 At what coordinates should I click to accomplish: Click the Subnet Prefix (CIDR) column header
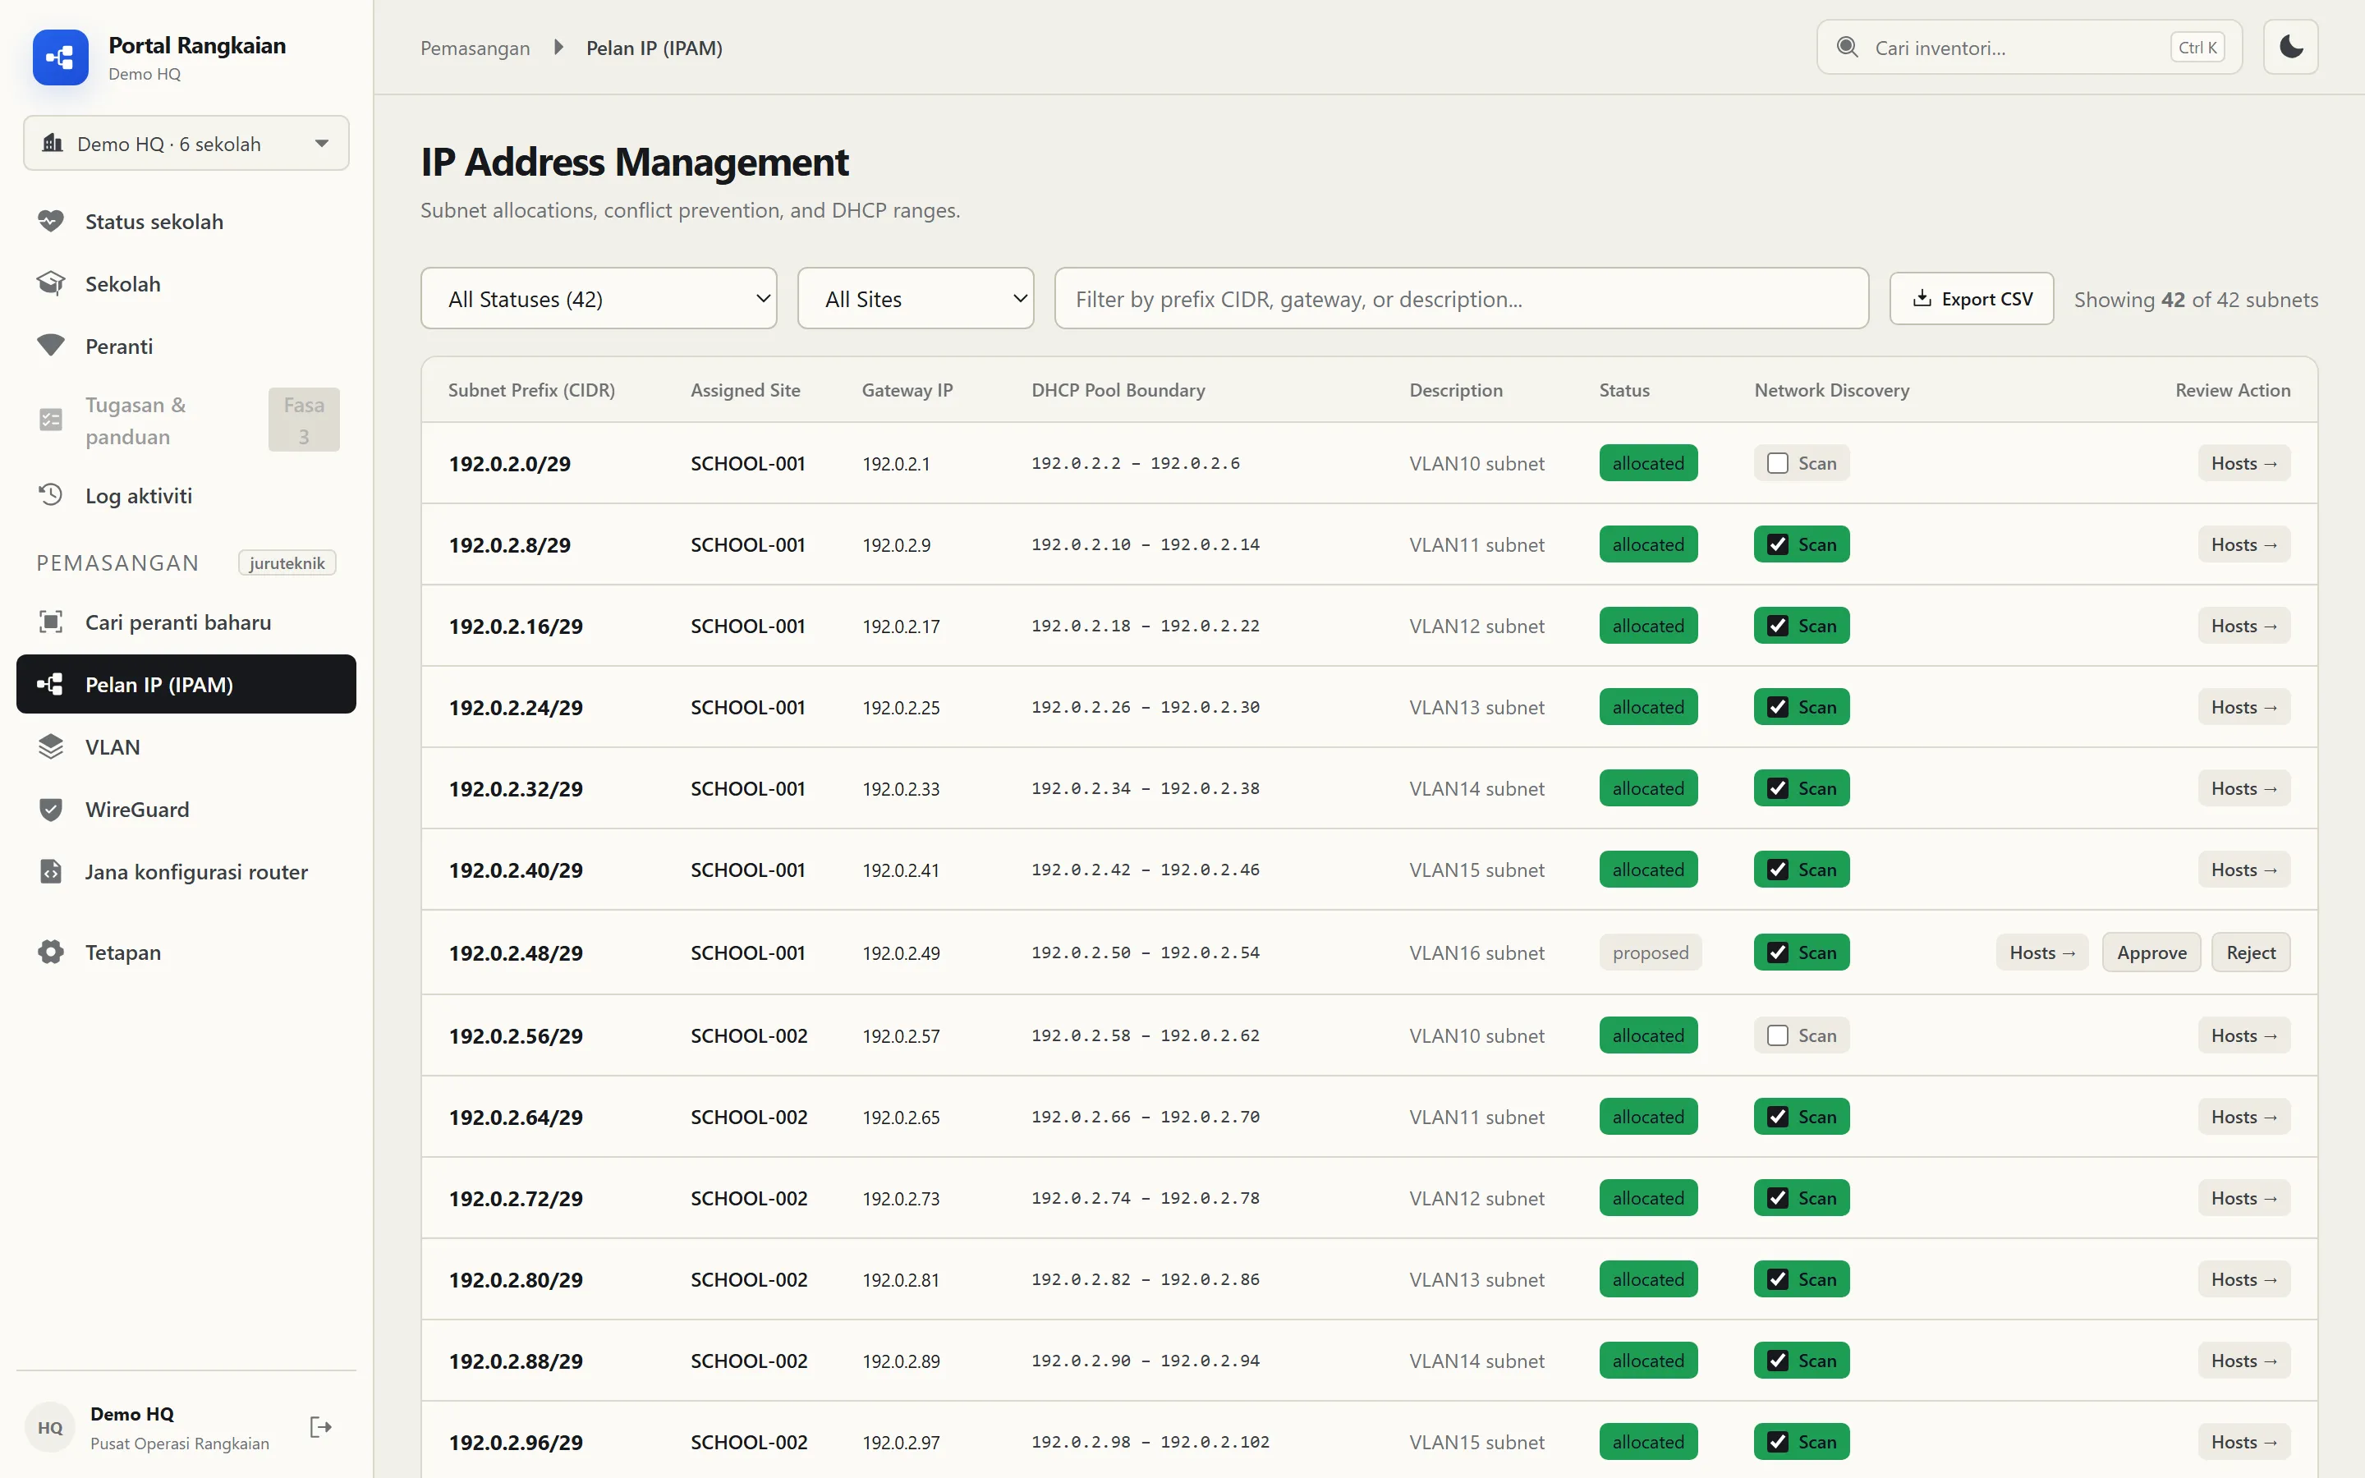[531, 389]
